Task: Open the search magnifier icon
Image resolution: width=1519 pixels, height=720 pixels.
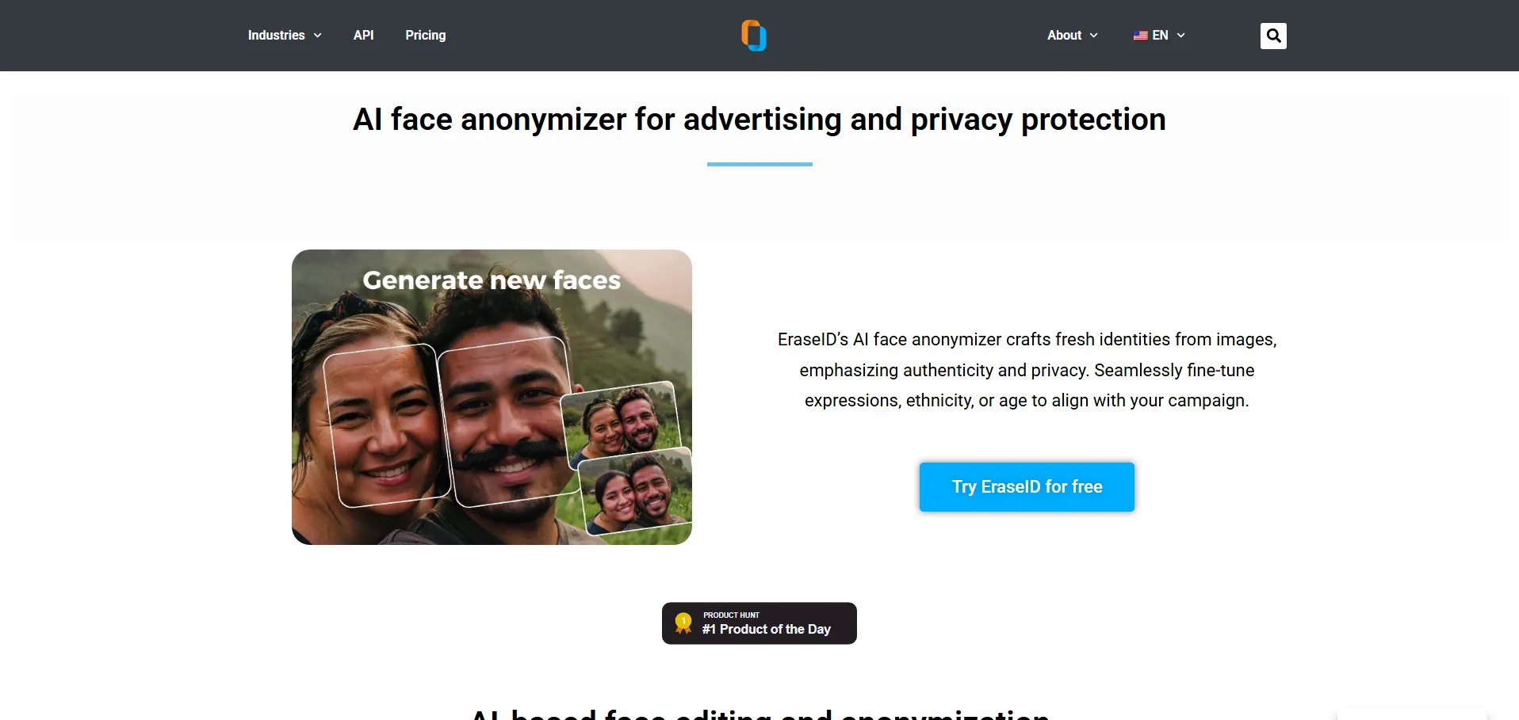Action: [x=1273, y=36]
